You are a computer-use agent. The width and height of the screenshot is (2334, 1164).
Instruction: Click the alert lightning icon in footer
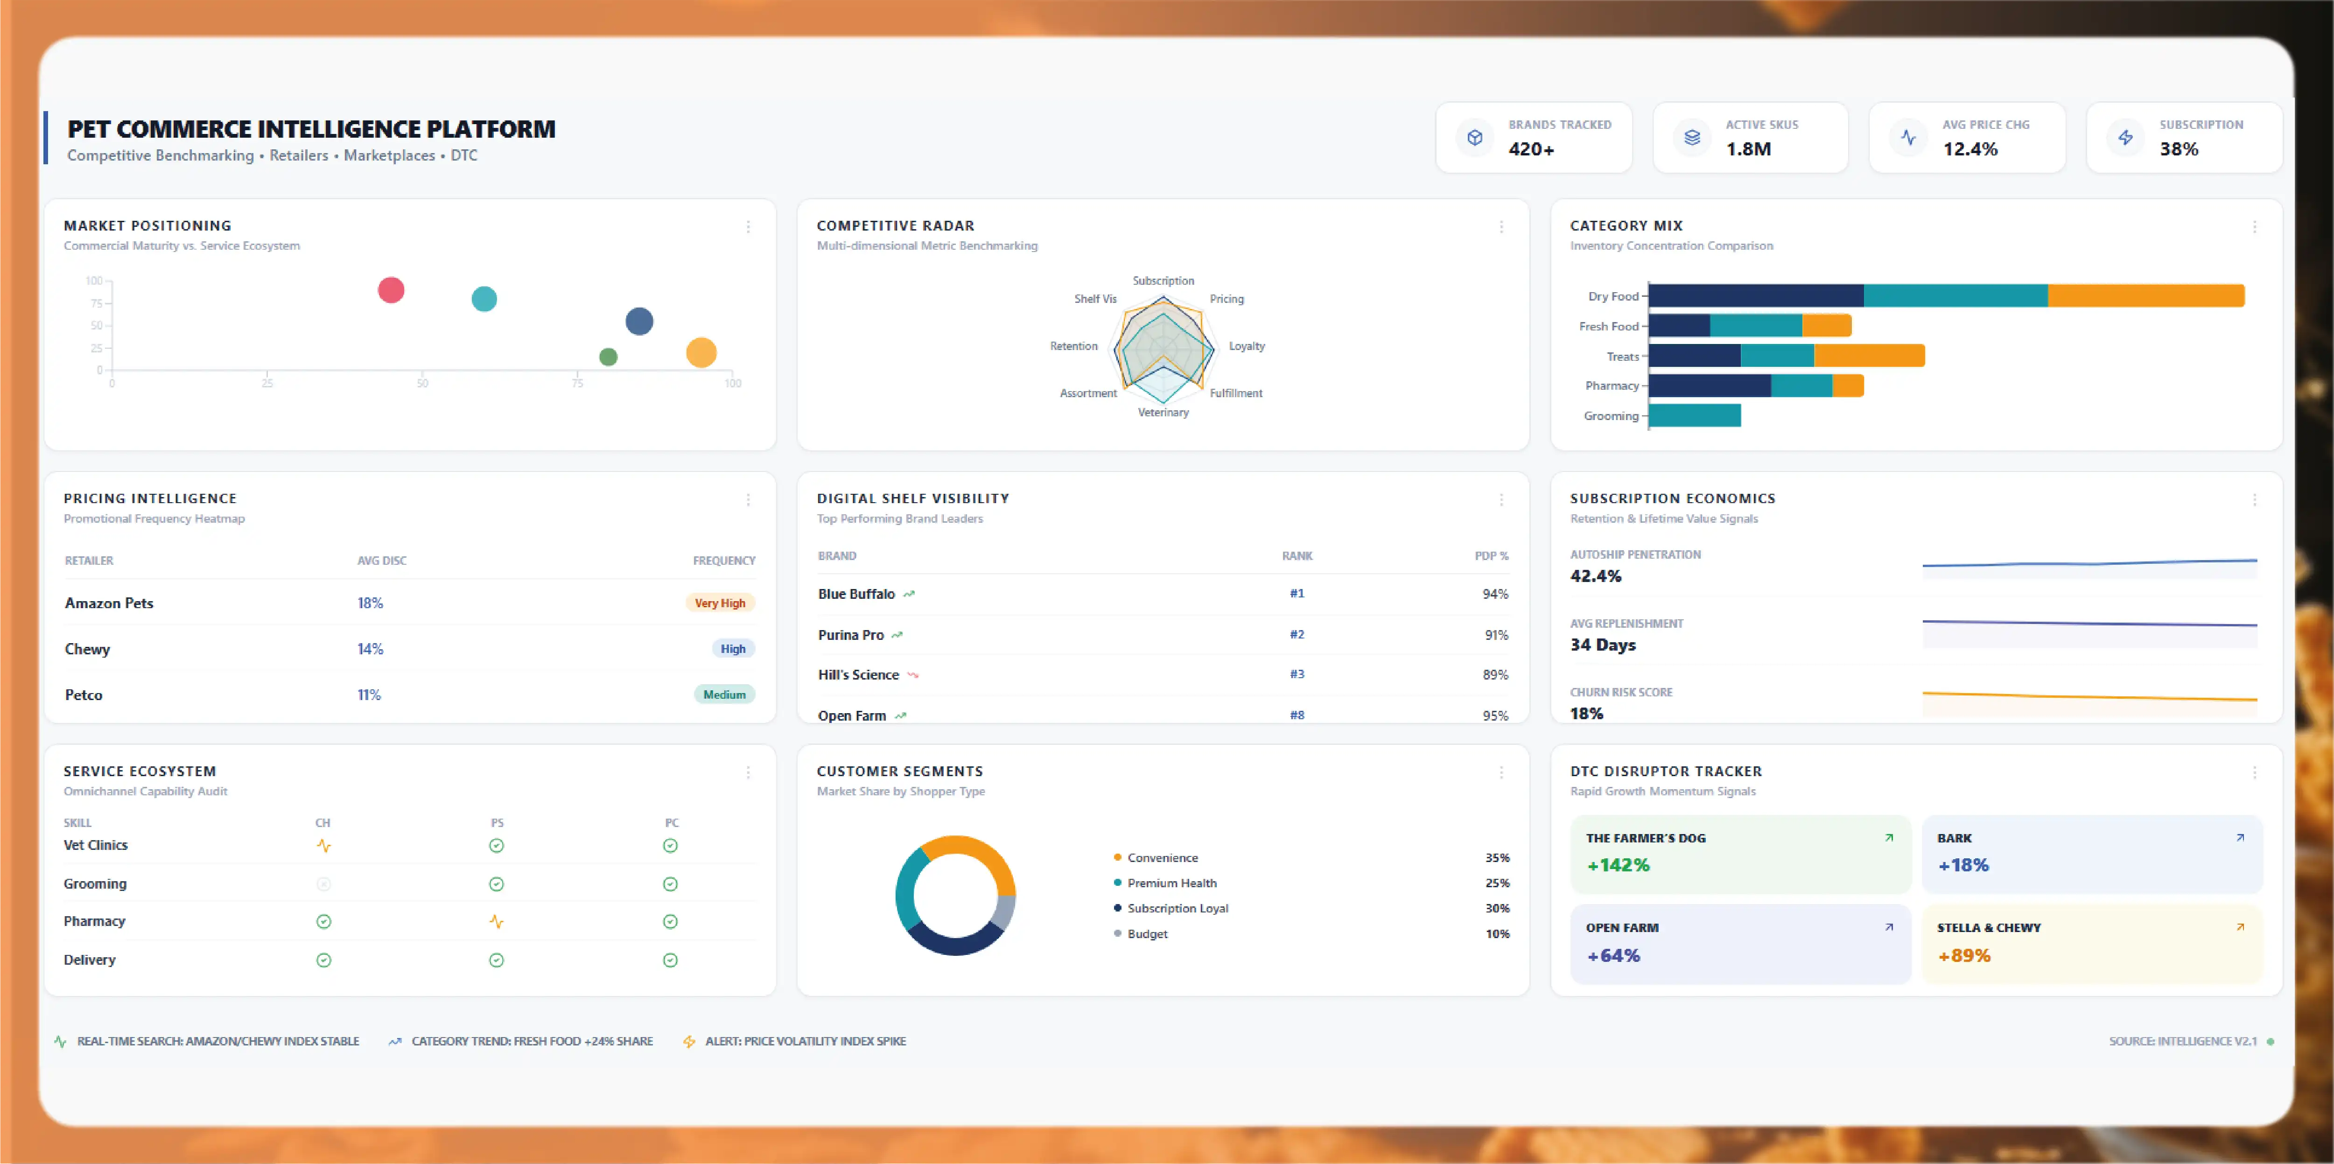[689, 1042]
